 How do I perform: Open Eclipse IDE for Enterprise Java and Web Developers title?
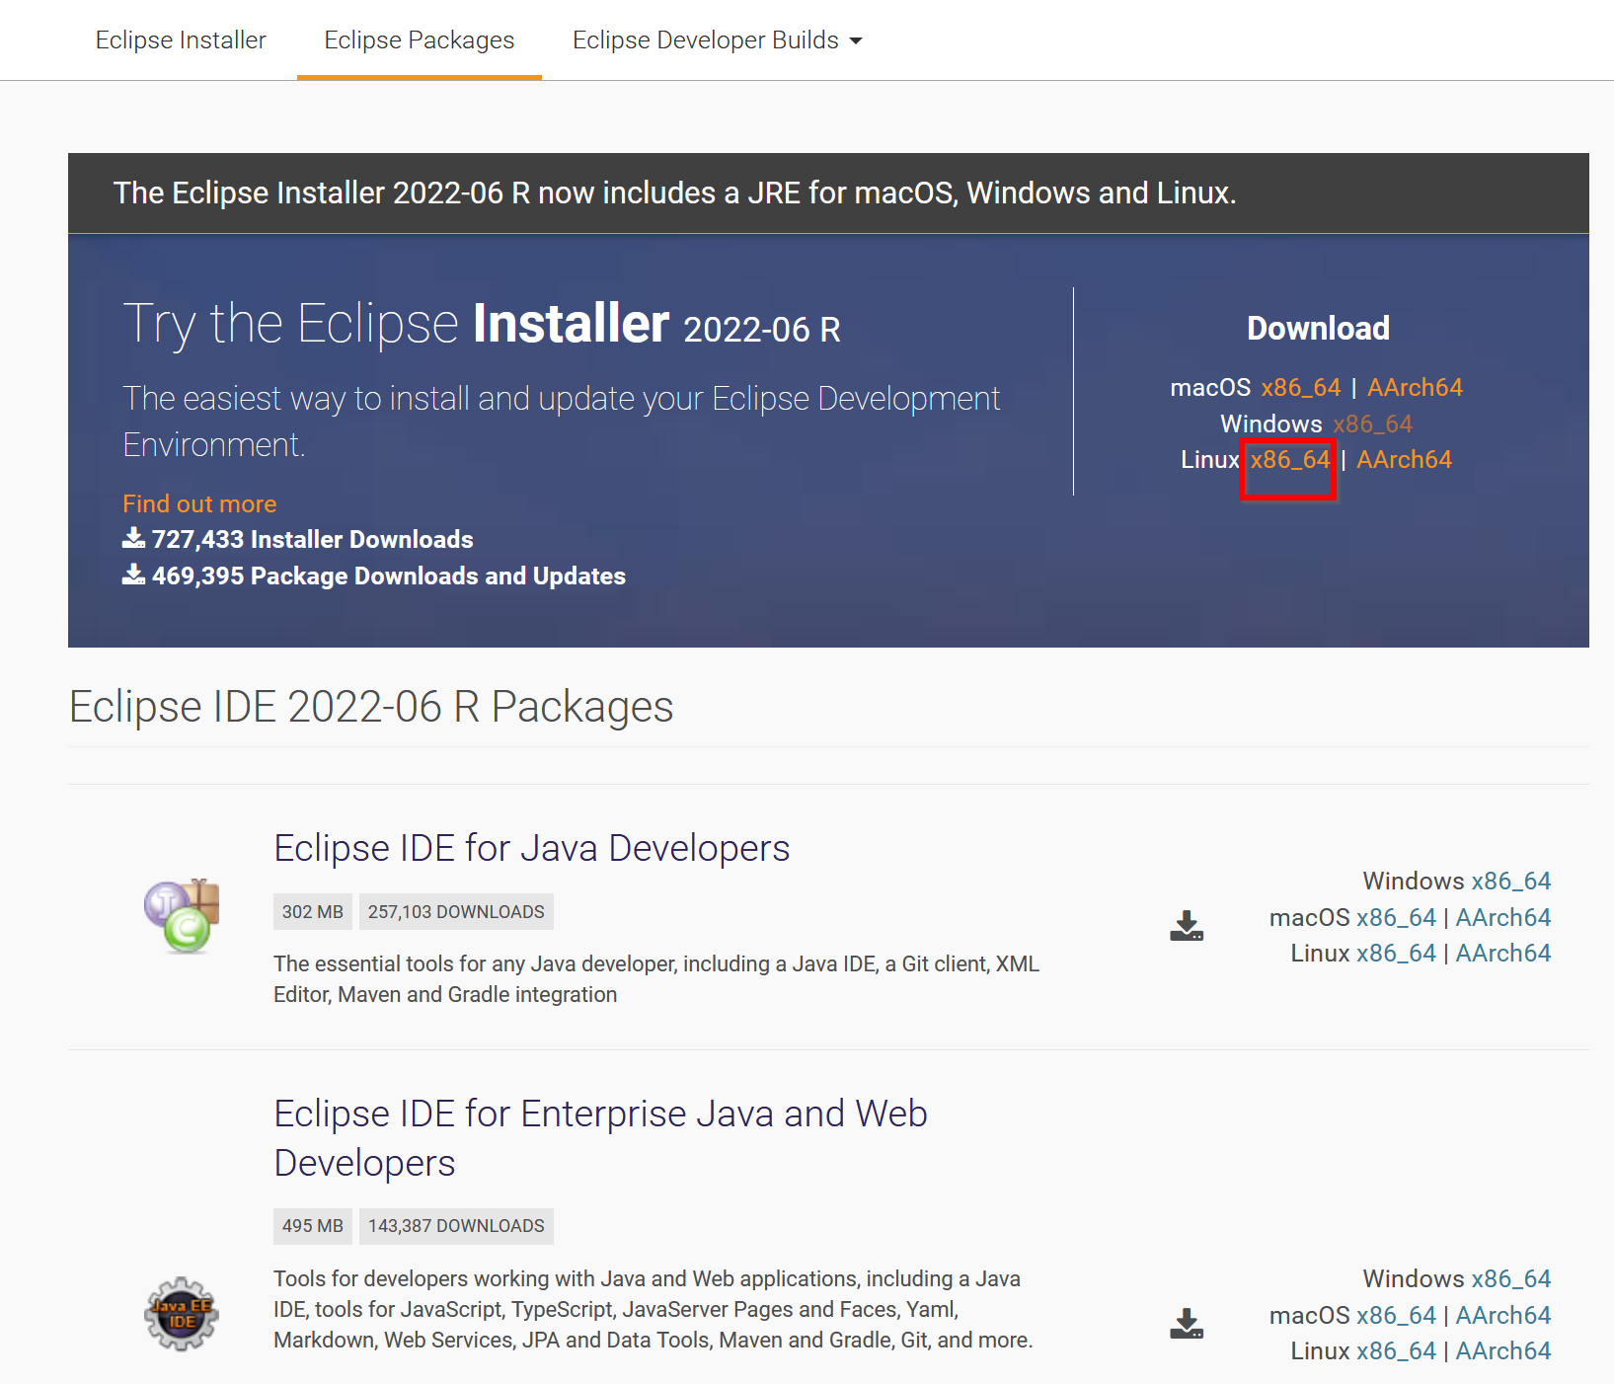(x=600, y=1138)
